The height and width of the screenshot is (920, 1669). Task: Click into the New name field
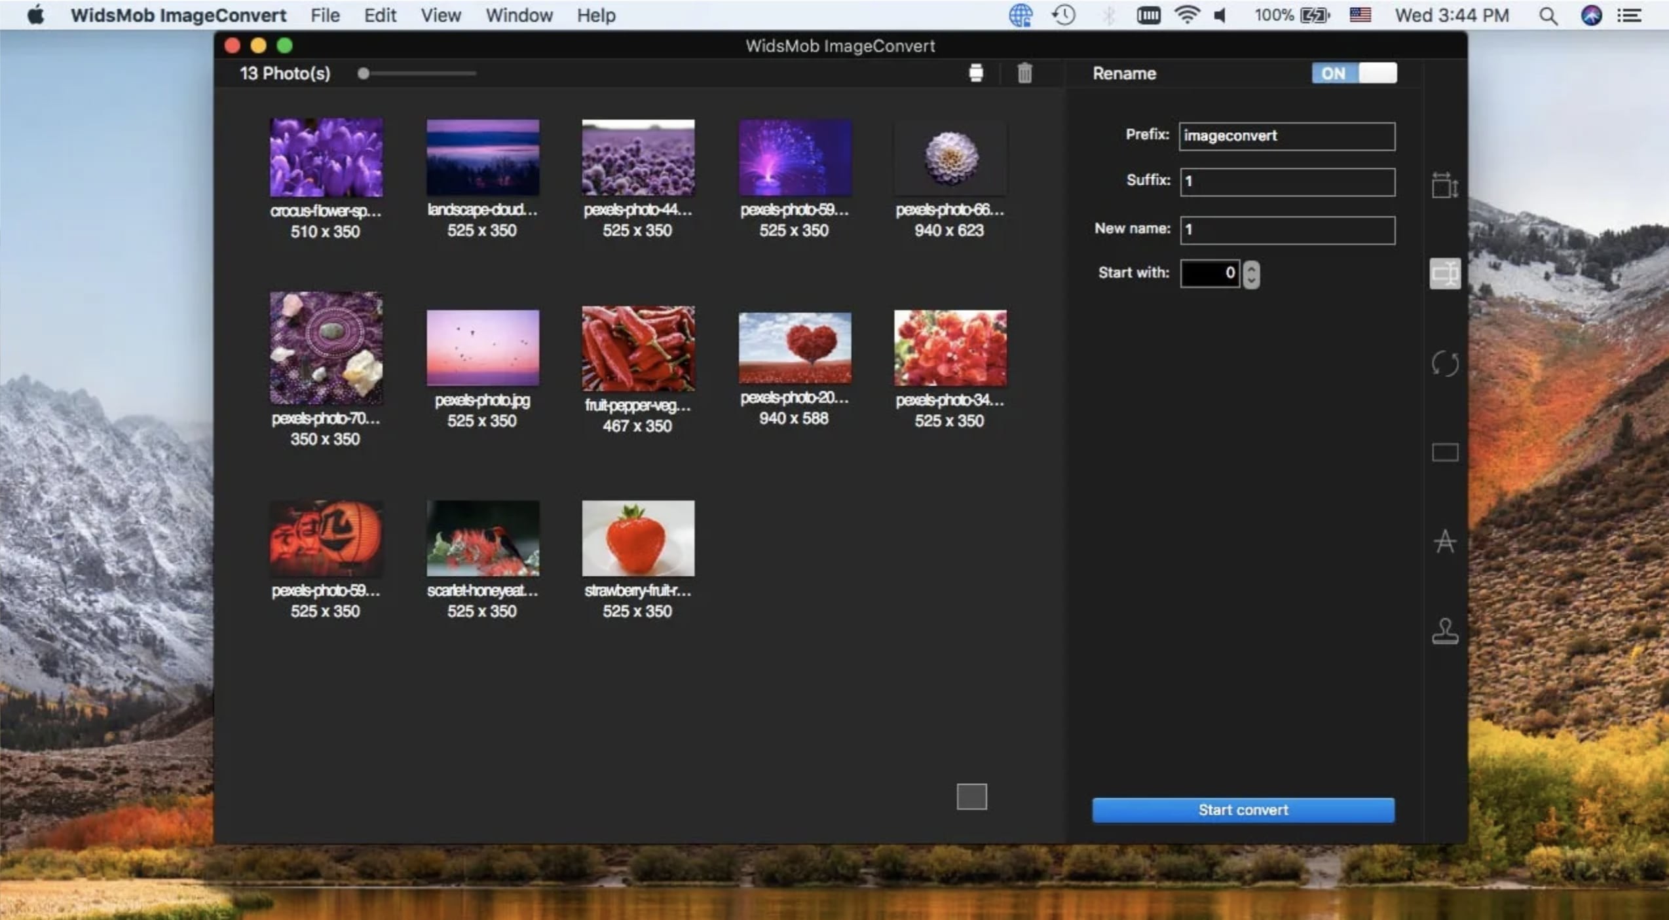(1286, 230)
